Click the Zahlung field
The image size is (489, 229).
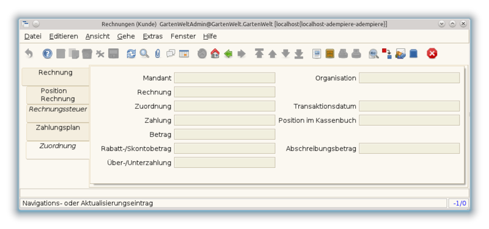pos(224,120)
